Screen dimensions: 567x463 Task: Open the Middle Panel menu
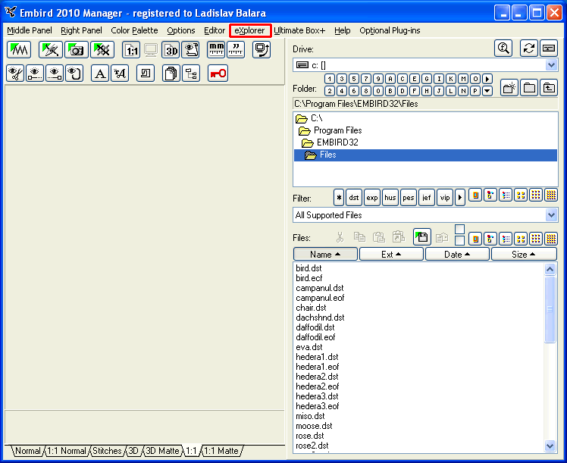[30, 31]
